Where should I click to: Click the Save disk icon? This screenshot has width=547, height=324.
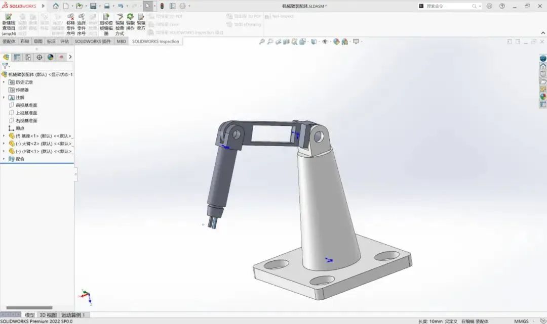[x=93, y=6]
